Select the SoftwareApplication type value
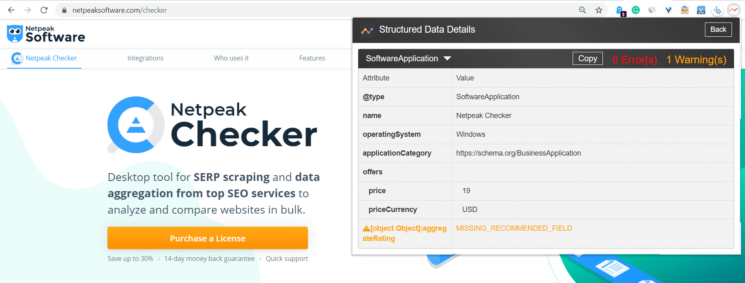This screenshot has height=283, width=745. tap(488, 97)
